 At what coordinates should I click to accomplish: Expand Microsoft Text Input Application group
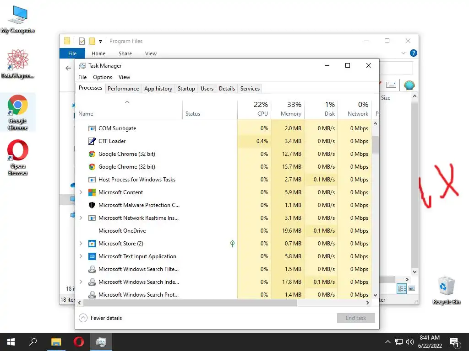(x=81, y=256)
